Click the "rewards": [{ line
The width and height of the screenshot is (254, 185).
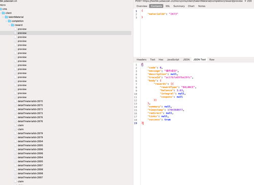(164, 84)
